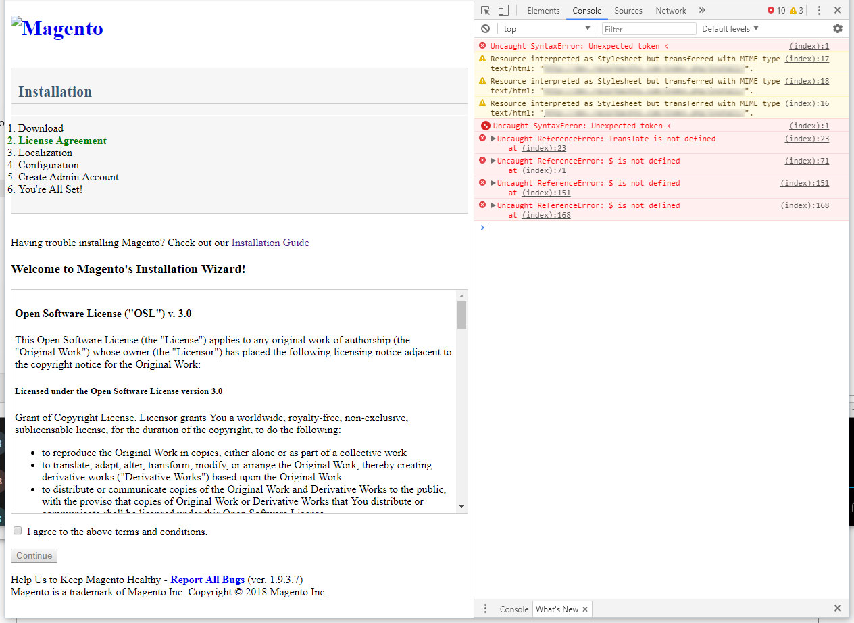This screenshot has height=623, width=854.
Task: Open the 'Default levels' dropdown
Action: tap(729, 28)
